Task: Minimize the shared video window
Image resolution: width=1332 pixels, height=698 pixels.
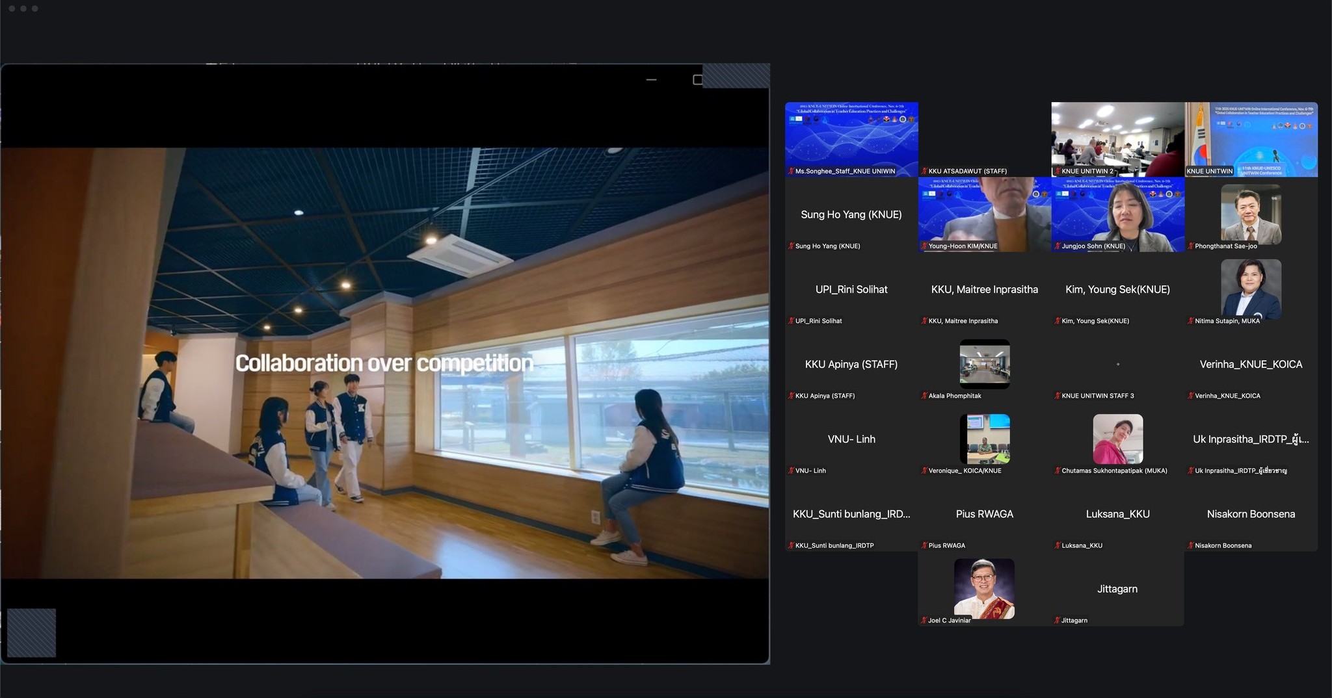Action: [651, 80]
